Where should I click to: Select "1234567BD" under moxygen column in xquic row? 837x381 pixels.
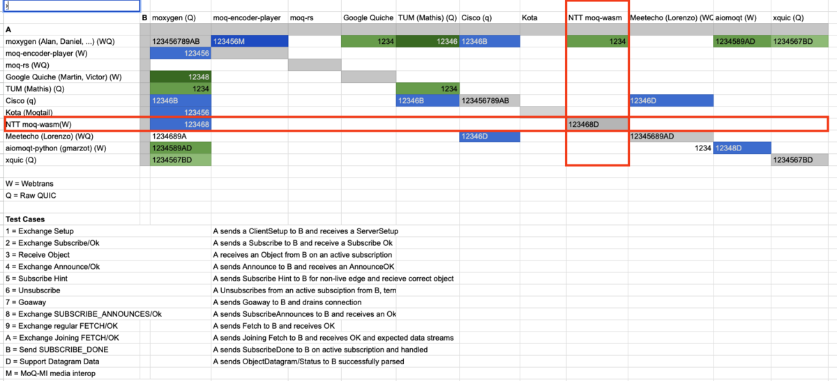pos(180,160)
